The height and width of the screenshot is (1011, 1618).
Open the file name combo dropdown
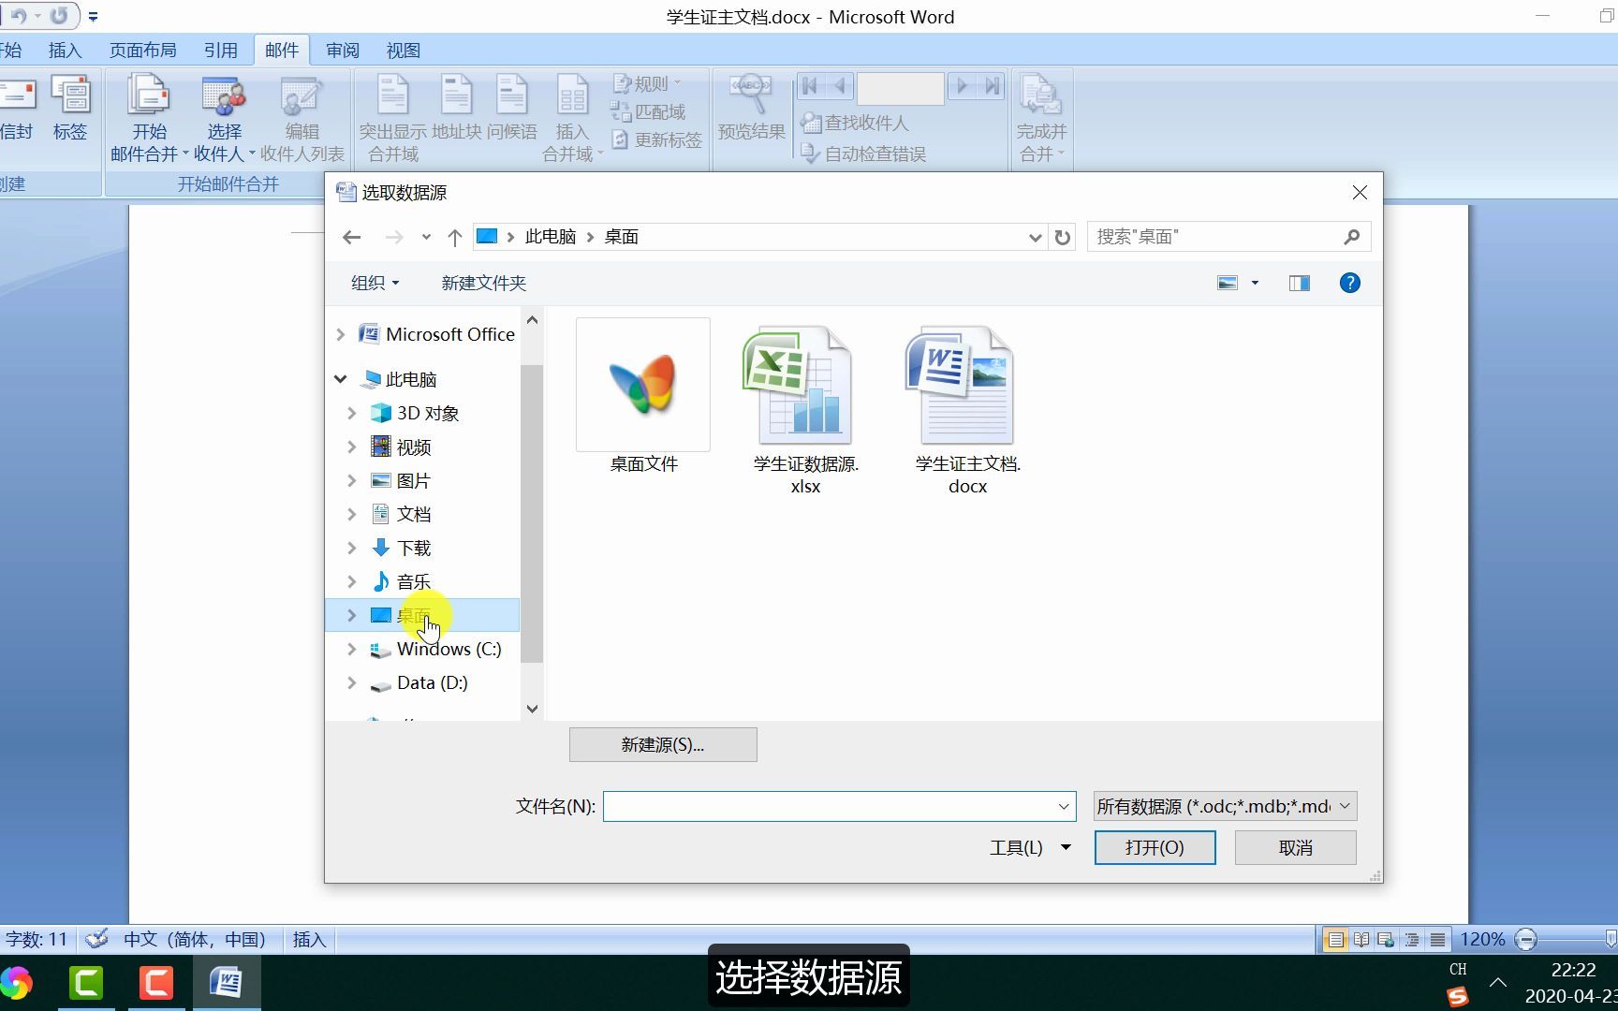tap(1064, 806)
